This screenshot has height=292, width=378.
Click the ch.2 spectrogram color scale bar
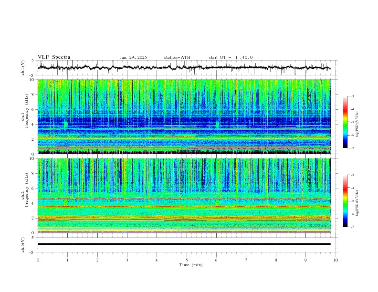[x=345, y=201]
